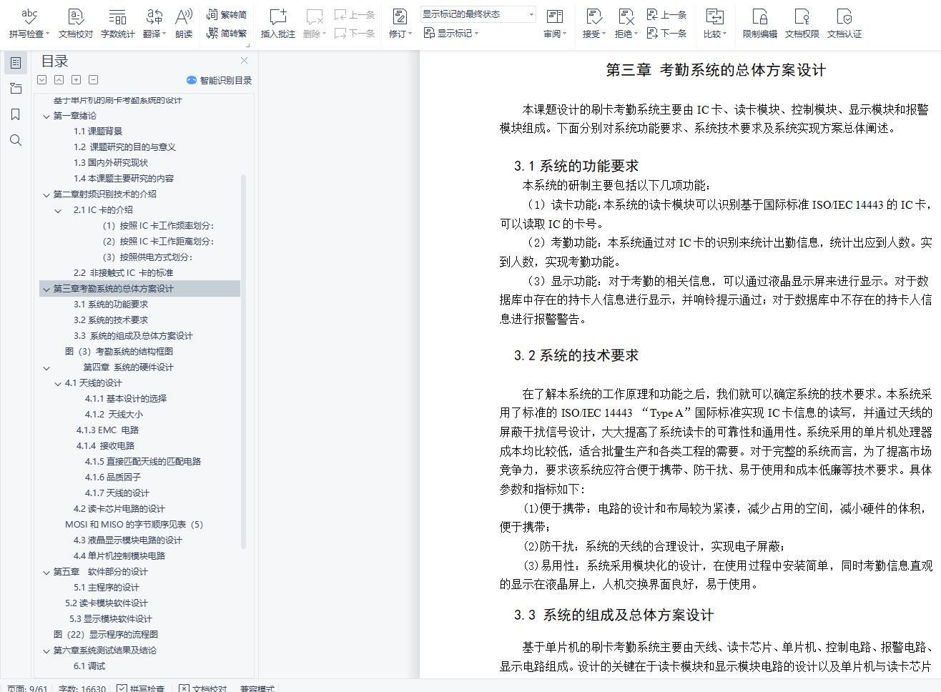941x692 pixels.
Task: Click the collapse-up arrow box under 目录
Action: tap(59, 80)
